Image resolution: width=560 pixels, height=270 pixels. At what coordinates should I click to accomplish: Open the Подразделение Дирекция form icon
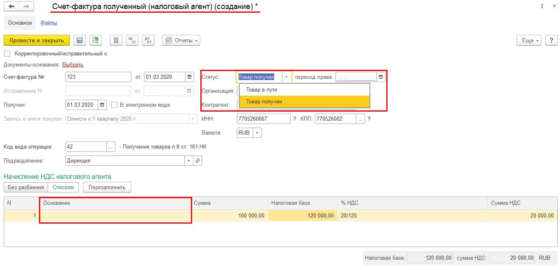click(197, 161)
